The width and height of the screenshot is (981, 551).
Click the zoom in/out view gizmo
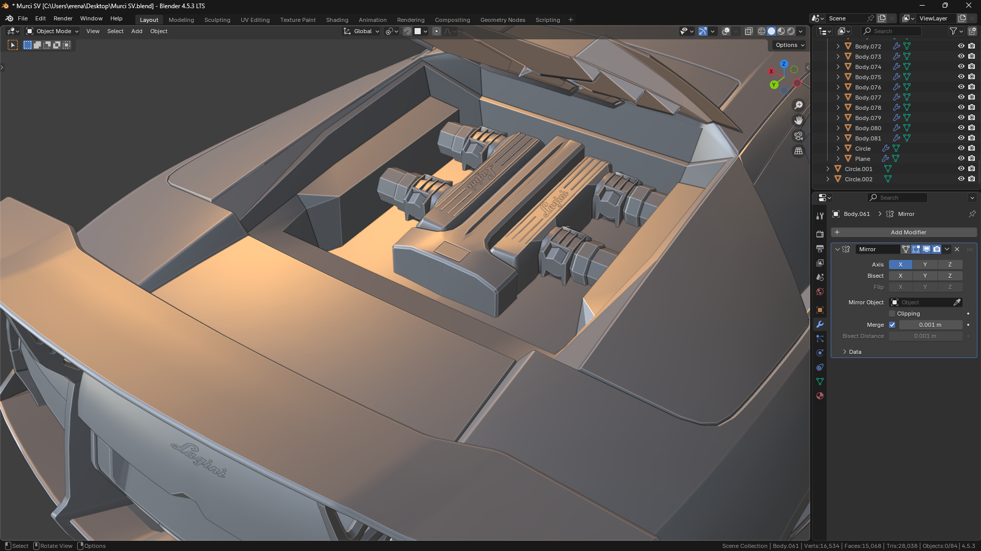click(x=799, y=105)
